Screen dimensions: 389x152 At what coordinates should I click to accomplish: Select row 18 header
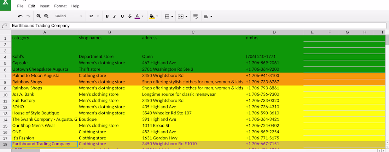(5, 144)
